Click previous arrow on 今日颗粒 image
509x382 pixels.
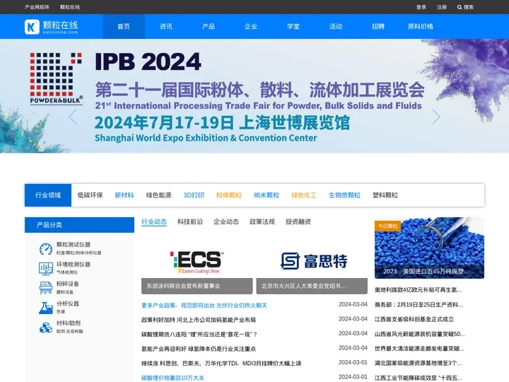[x=380, y=248]
